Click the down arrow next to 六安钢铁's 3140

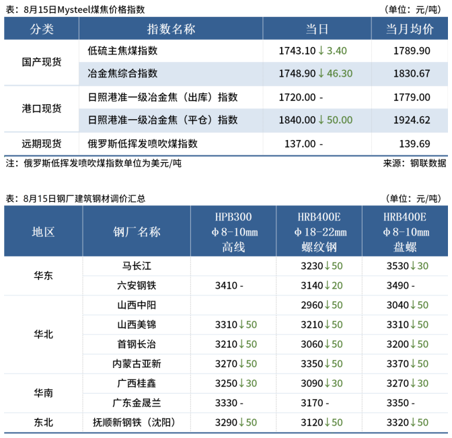tap(328, 285)
